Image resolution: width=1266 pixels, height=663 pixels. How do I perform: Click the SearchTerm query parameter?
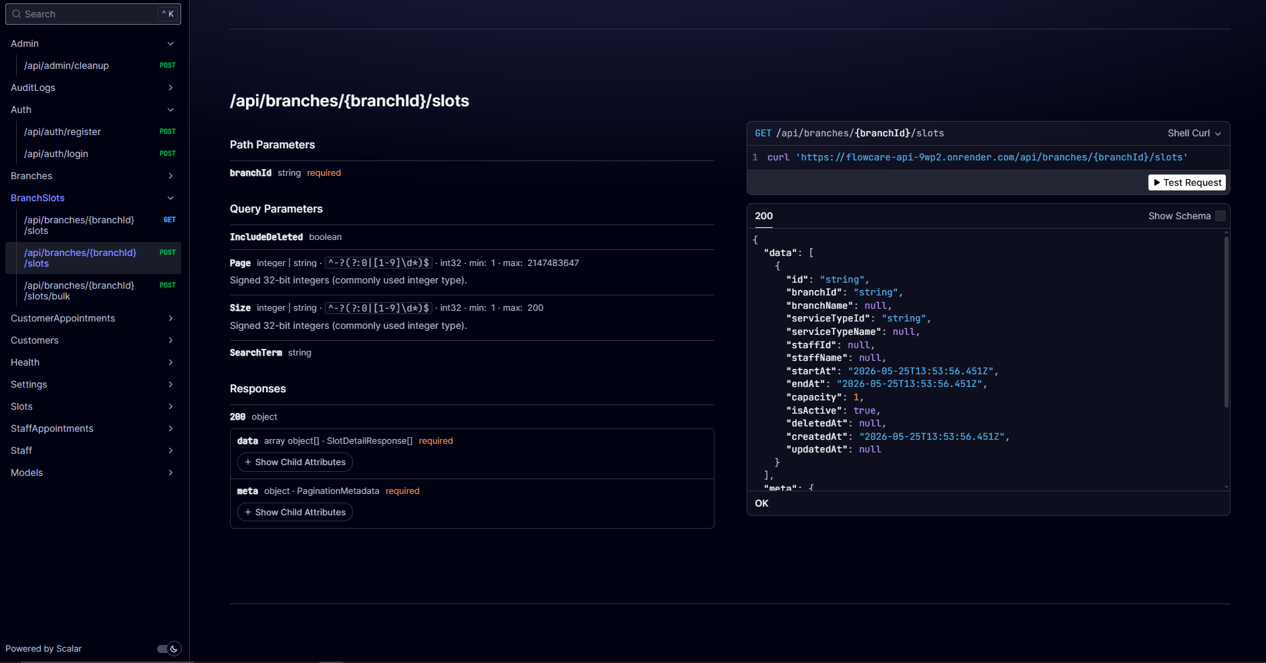click(256, 353)
